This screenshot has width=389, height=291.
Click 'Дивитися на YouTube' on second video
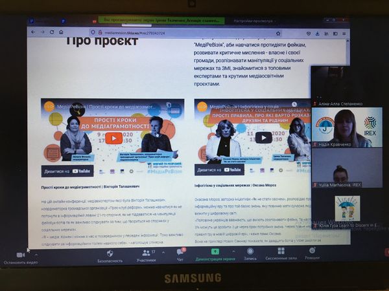point(237,170)
